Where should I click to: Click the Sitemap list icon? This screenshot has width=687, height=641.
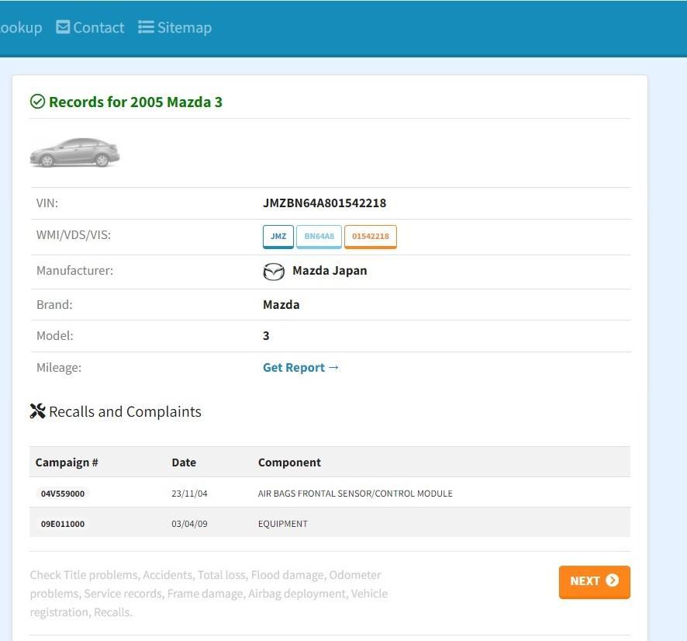pos(146,27)
